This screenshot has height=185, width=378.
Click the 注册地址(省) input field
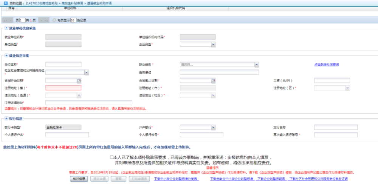[64, 88]
